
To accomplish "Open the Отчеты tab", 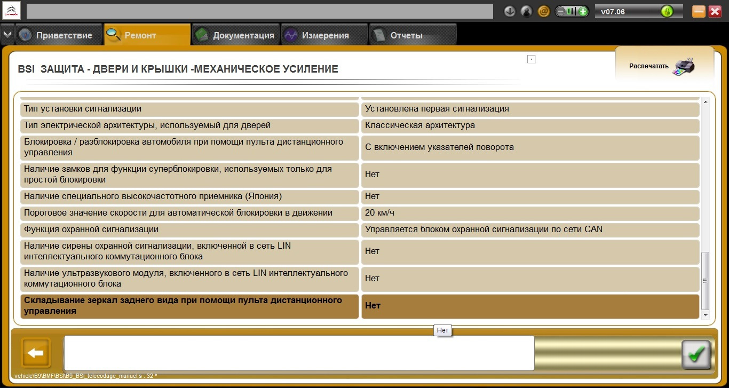I will 413,35.
